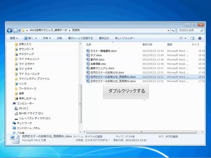Viewport: 211px width, 158px height.
Task: Click the file list horizontal scrollbar thumb
Action: (x=142, y=132)
